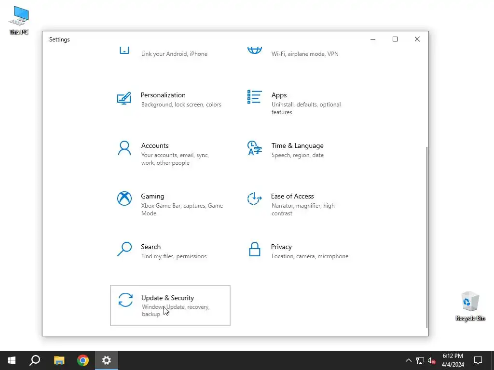Viewport: 494px width, 370px height.
Task: Open File Explorer from the taskbar
Action: tap(59, 360)
